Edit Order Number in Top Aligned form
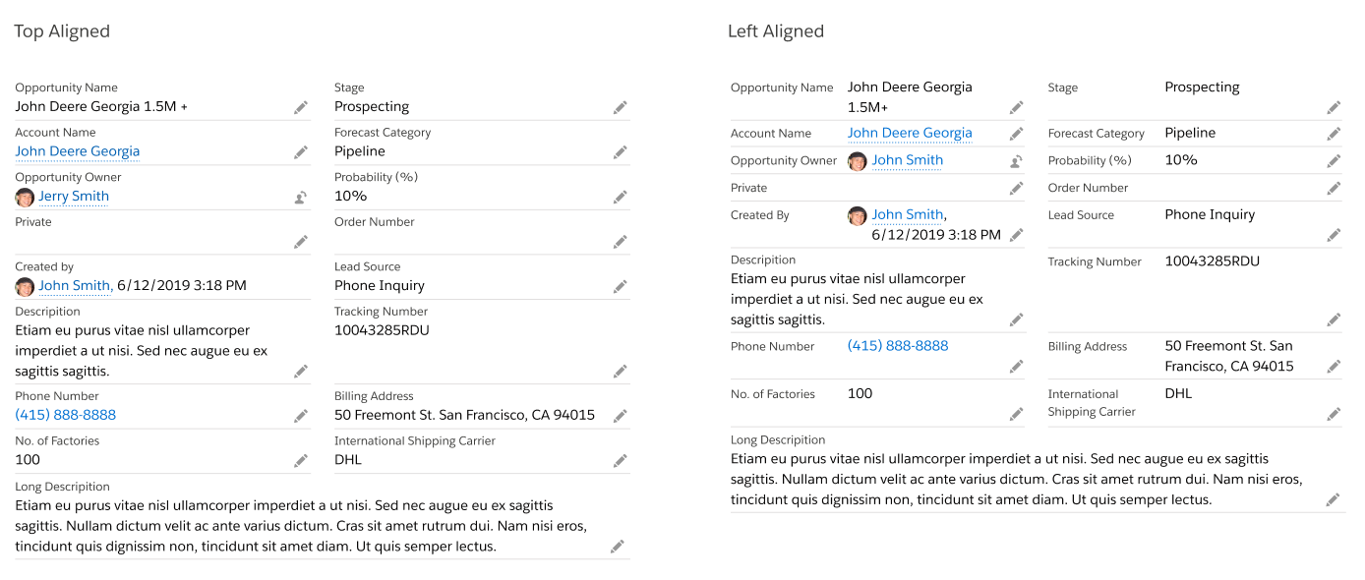The image size is (1365, 580). point(621,242)
